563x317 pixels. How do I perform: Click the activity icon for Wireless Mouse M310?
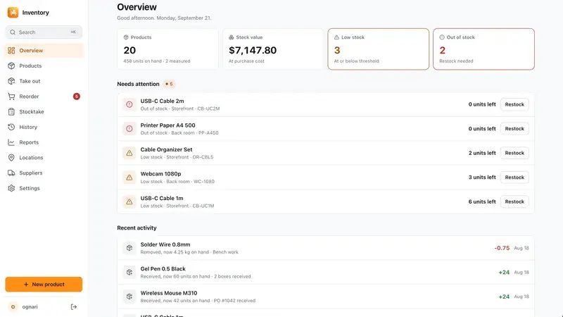click(129, 297)
